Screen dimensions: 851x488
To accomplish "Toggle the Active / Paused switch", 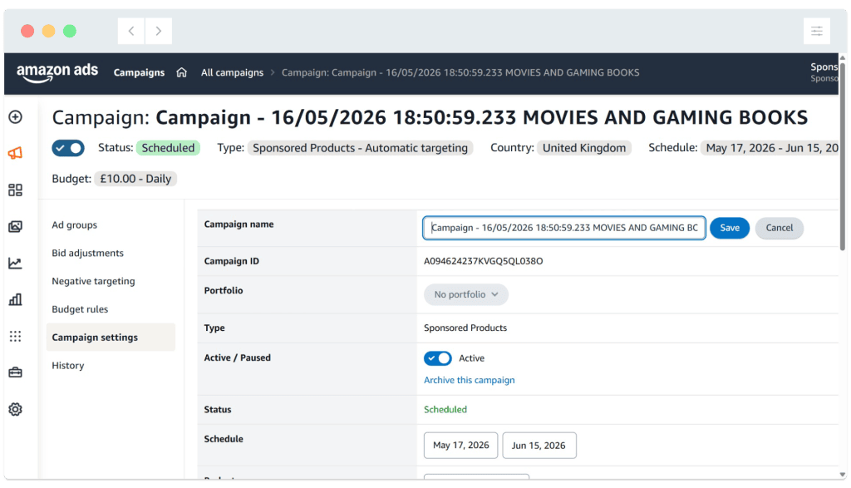I will pos(437,358).
